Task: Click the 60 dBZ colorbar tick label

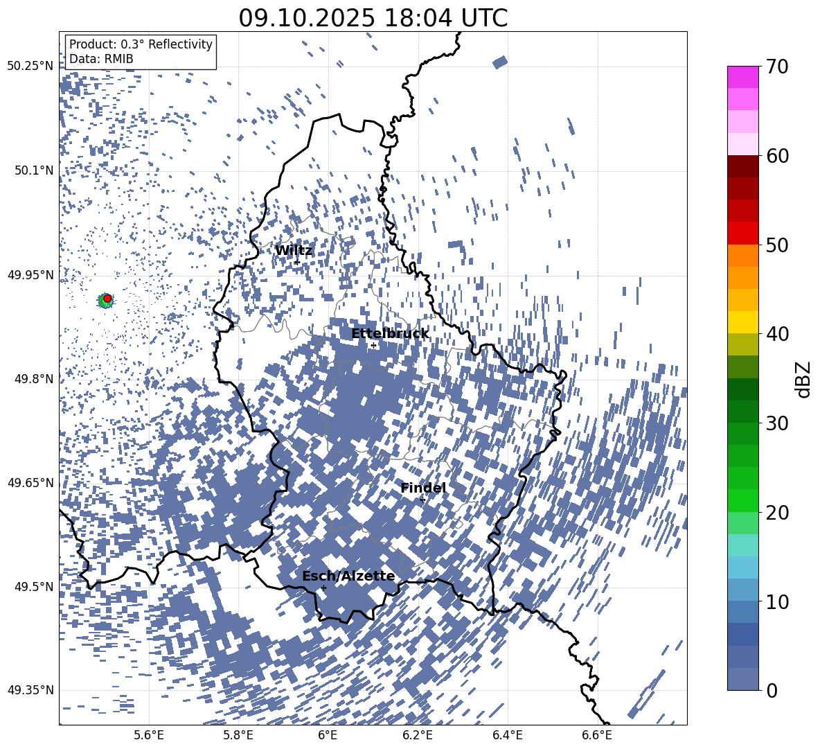Action: tap(777, 156)
